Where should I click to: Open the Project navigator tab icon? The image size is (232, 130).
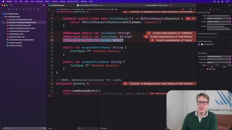9,9
